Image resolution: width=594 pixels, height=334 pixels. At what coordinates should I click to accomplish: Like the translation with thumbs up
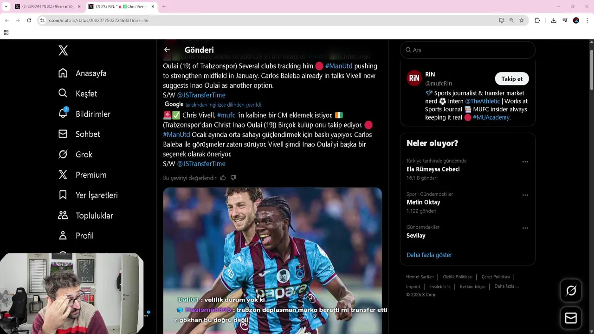(x=223, y=178)
